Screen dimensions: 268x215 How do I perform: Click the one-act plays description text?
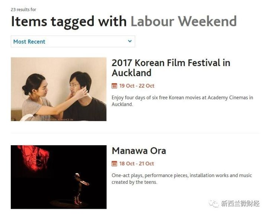point(182,179)
